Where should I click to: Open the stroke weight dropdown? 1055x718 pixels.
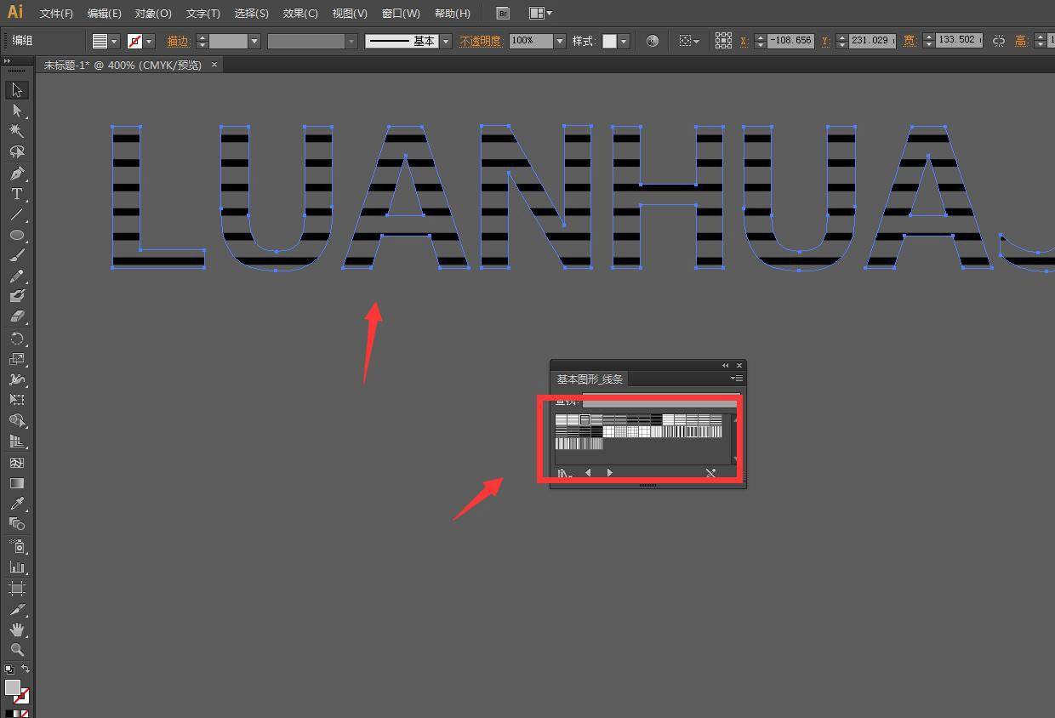point(254,41)
